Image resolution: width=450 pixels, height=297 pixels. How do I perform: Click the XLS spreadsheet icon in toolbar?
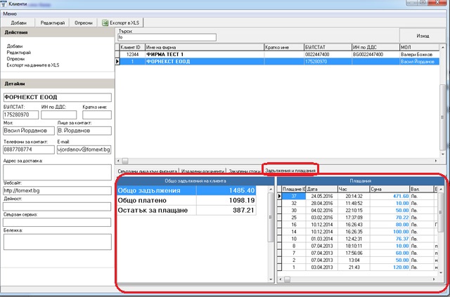pyautogui.click(x=105, y=22)
